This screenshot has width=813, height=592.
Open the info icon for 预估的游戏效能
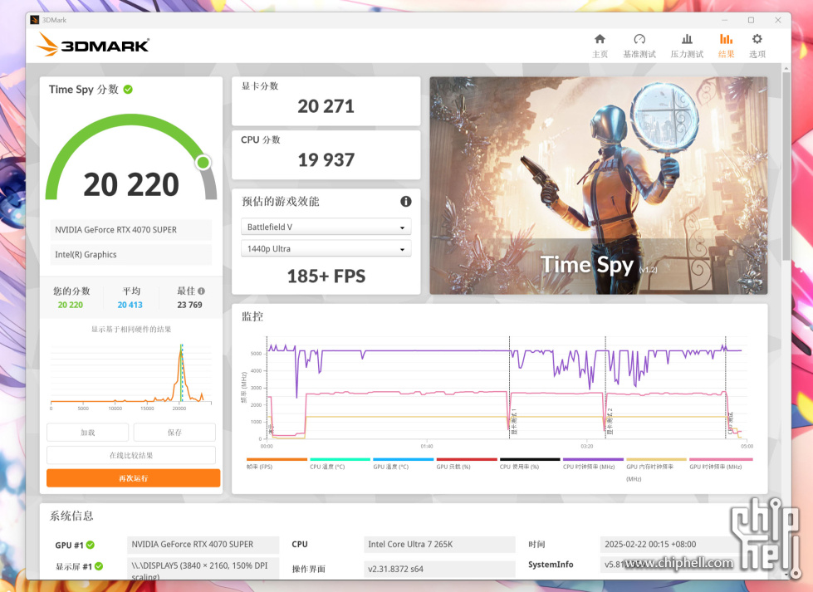(x=406, y=201)
